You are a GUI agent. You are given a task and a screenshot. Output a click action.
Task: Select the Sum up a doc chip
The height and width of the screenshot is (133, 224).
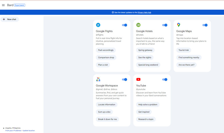coord(104,112)
